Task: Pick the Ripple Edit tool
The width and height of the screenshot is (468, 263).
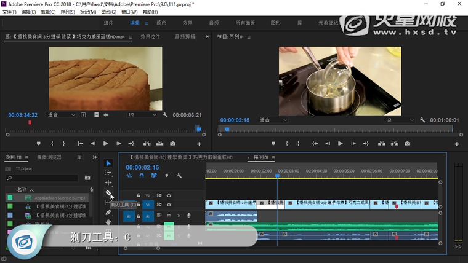Action: point(108,183)
